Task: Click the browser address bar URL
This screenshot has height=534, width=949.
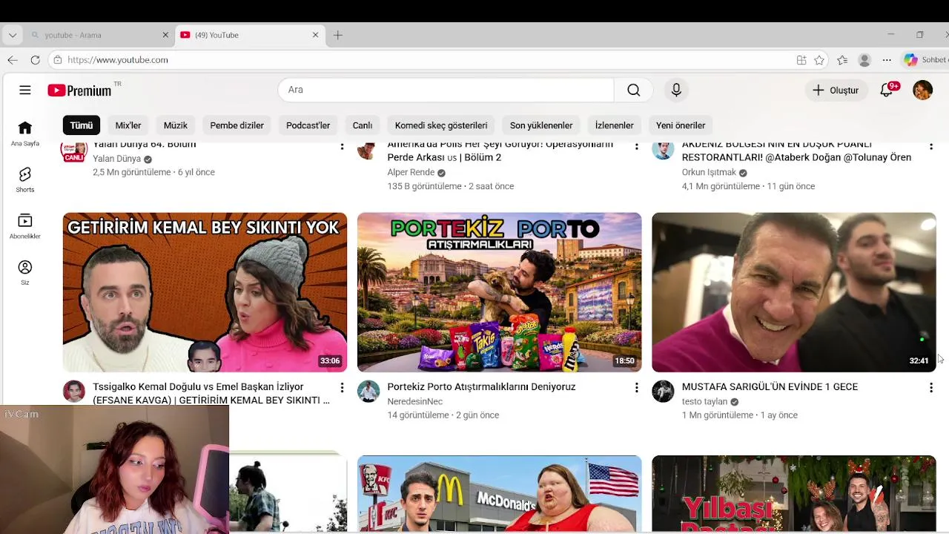Action: pyautogui.click(x=118, y=60)
